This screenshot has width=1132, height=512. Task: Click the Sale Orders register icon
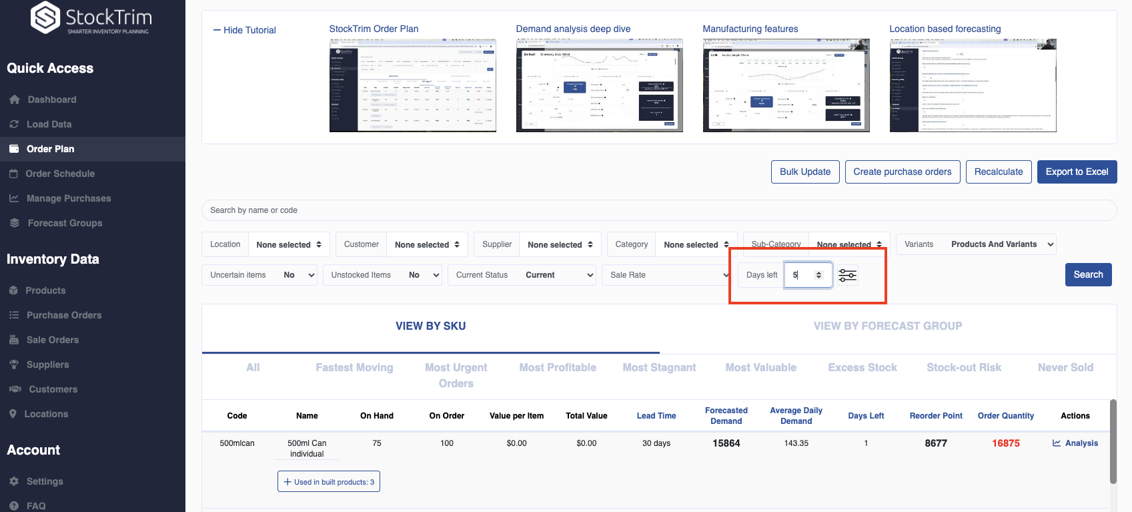[x=14, y=340]
